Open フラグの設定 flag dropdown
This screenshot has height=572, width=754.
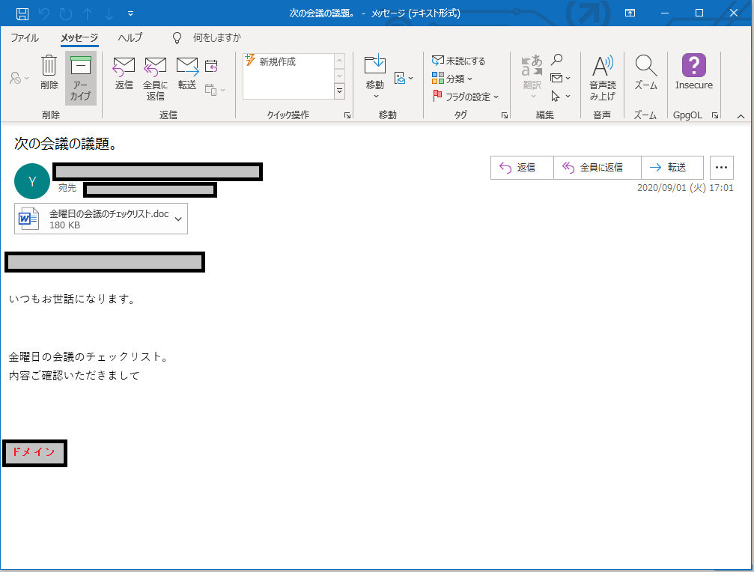point(466,97)
